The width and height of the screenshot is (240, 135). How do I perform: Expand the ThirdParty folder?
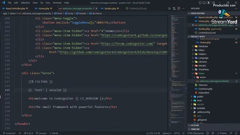pos(203,69)
